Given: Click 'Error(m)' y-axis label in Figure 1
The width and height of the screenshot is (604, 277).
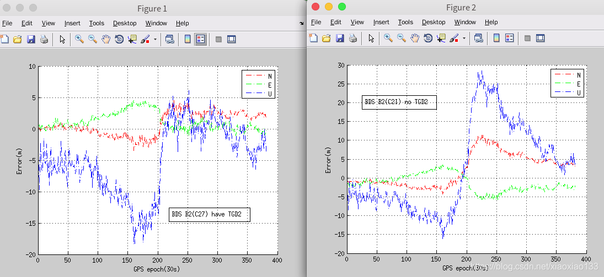Looking at the screenshot, I should click(19, 160).
